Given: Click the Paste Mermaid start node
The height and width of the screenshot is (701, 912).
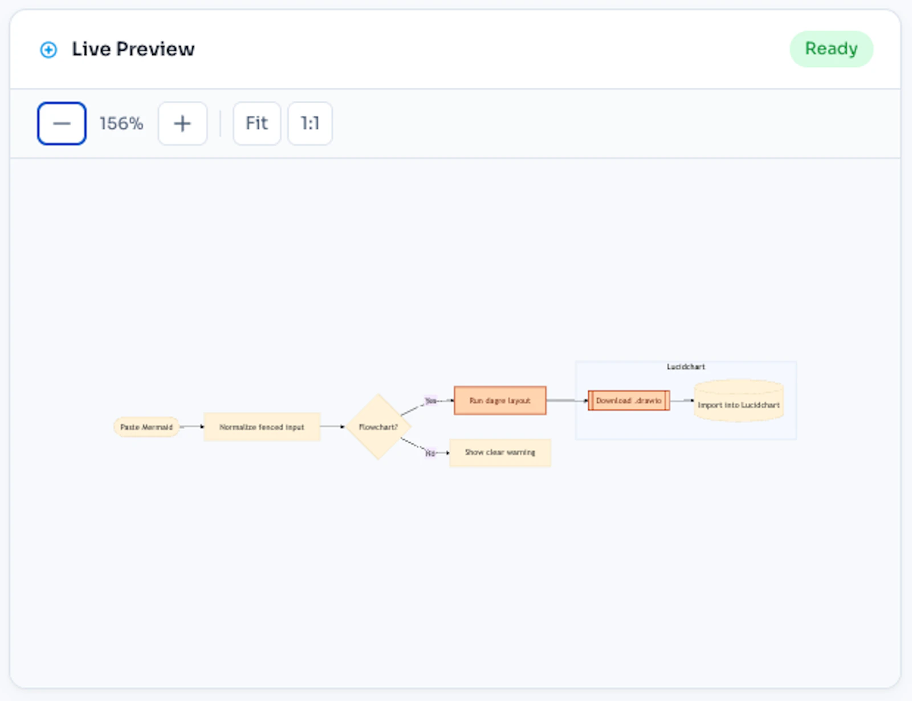Looking at the screenshot, I should pos(146,426).
